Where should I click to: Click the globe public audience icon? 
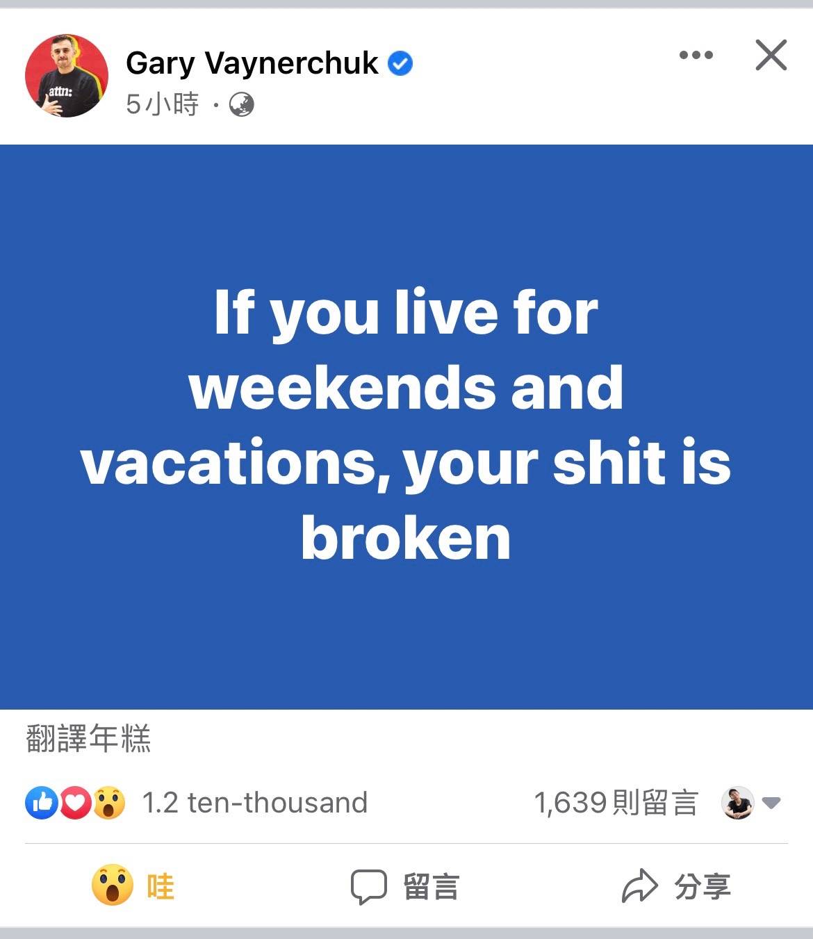pyautogui.click(x=241, y=104)
